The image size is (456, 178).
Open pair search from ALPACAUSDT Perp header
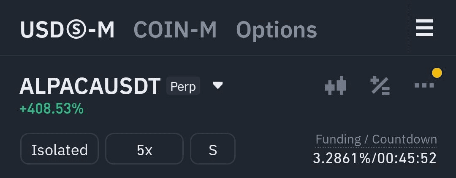click(121, 86)
